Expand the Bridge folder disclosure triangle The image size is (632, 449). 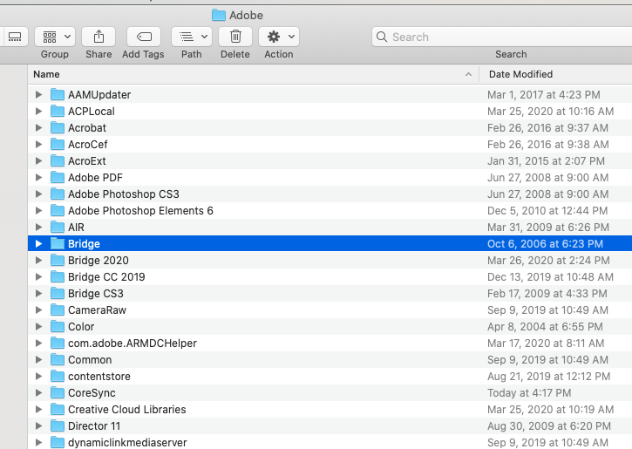coord(38,244)
